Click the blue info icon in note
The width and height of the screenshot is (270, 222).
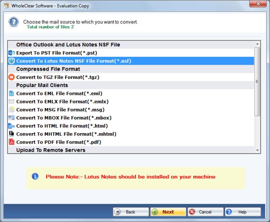(x=35, y=176)
